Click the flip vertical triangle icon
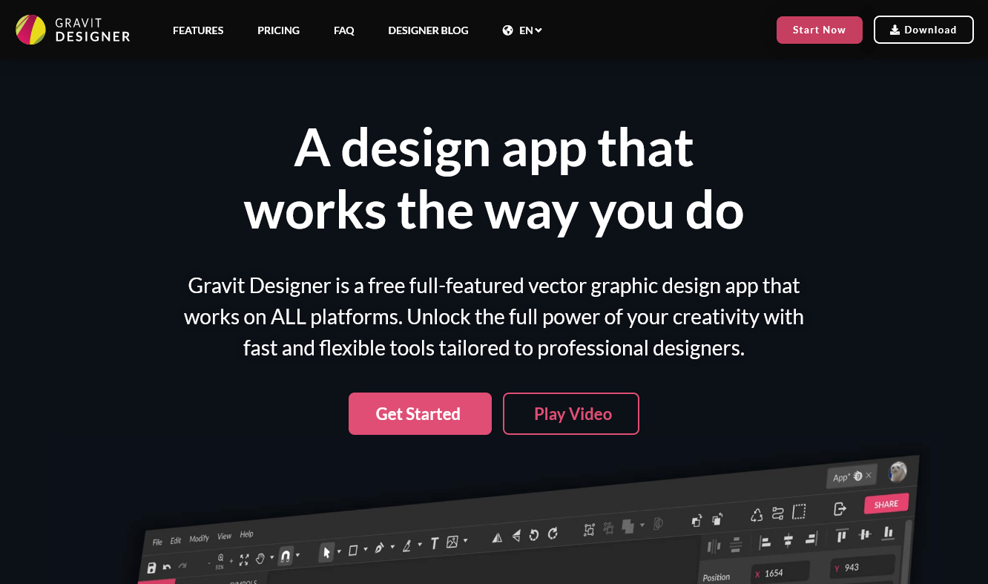This screenshot has width=988, height=584. coord(516,536)
